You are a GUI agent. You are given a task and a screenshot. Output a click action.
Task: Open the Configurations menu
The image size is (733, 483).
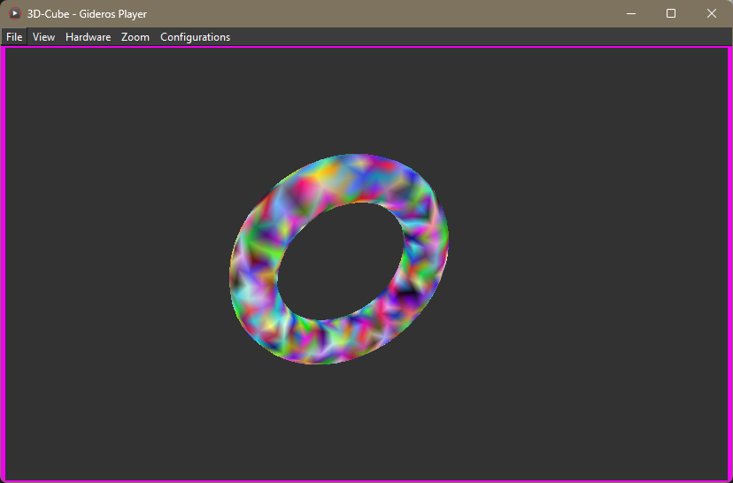tap(195, 37)
